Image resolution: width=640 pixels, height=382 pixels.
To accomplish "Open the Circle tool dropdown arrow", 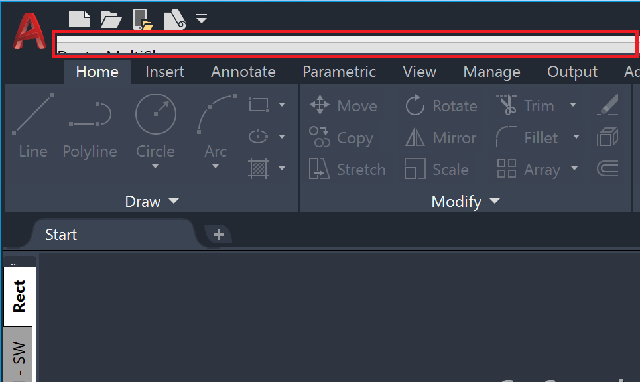I will pyautogui.click(x=155, y=166).
